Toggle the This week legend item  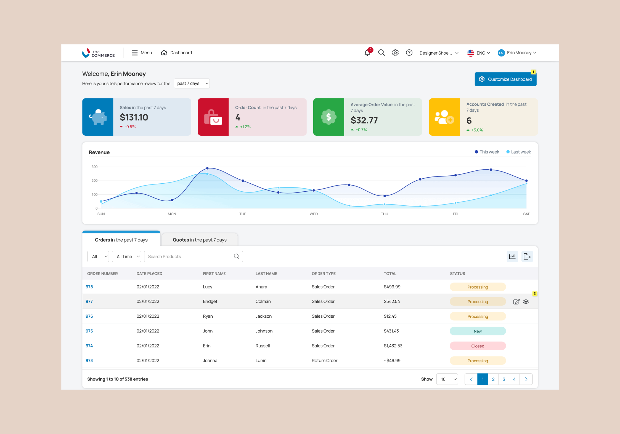(x=487, y=152)
